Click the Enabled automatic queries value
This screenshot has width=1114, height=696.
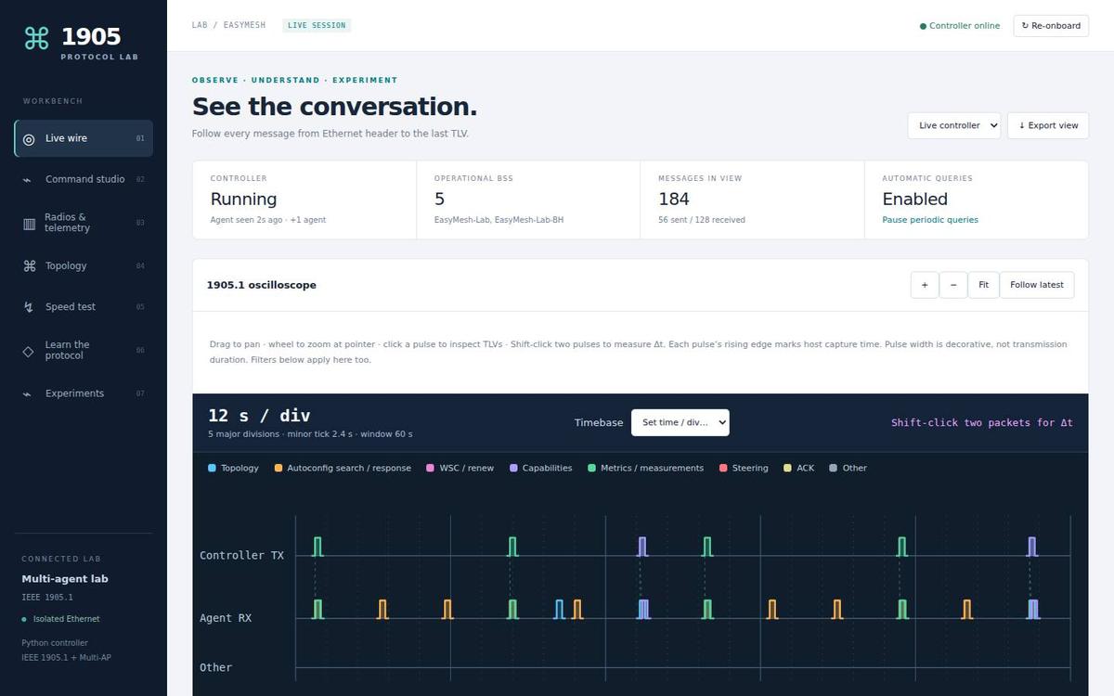(915, 199)
